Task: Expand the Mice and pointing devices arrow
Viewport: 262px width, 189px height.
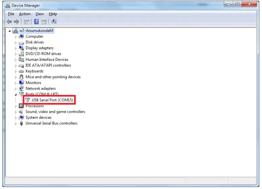Action: click(x=16, y=77)
